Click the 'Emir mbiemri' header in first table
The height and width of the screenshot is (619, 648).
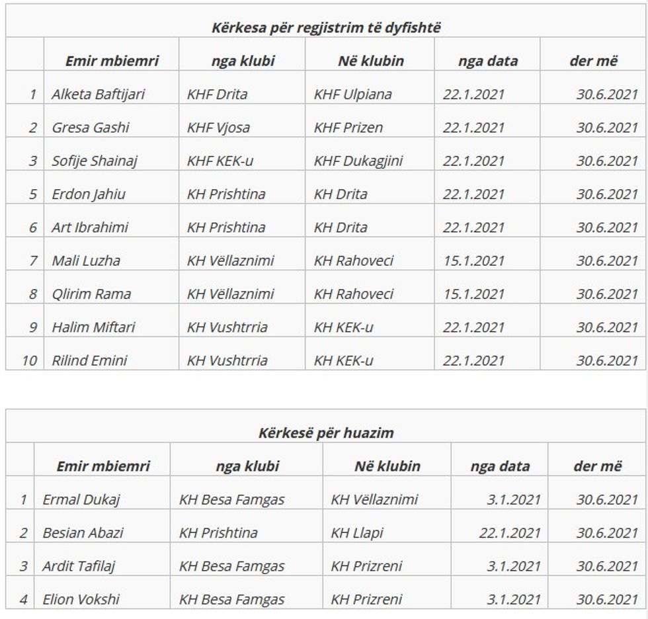pos(112,61)
